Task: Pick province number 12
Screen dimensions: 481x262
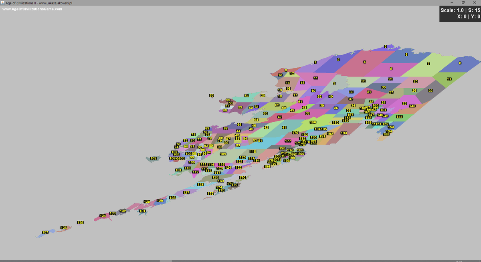Action: tap(292, 73)
